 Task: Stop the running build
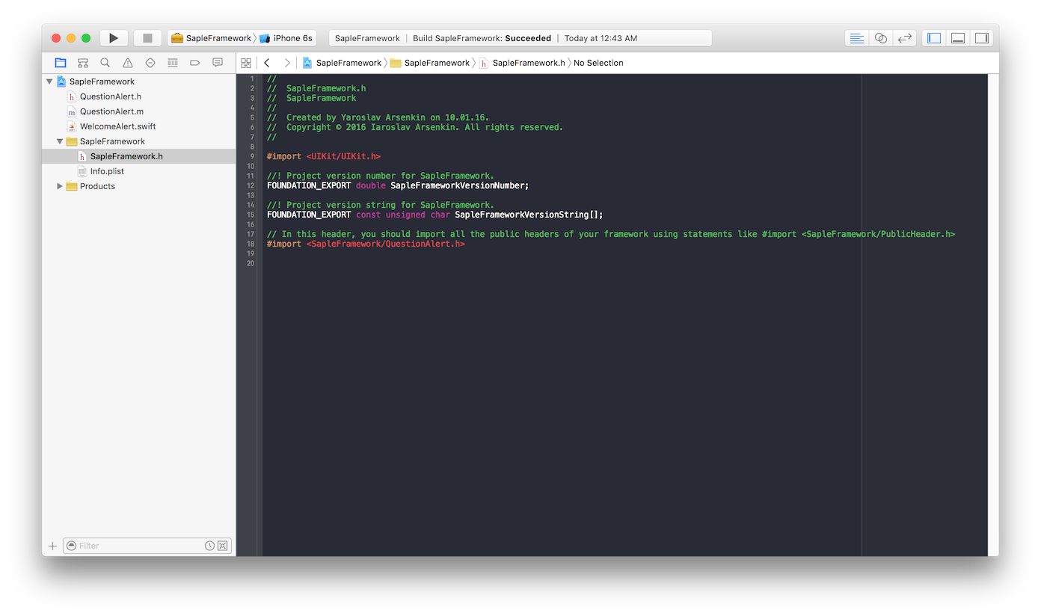(x=147, y=38)
